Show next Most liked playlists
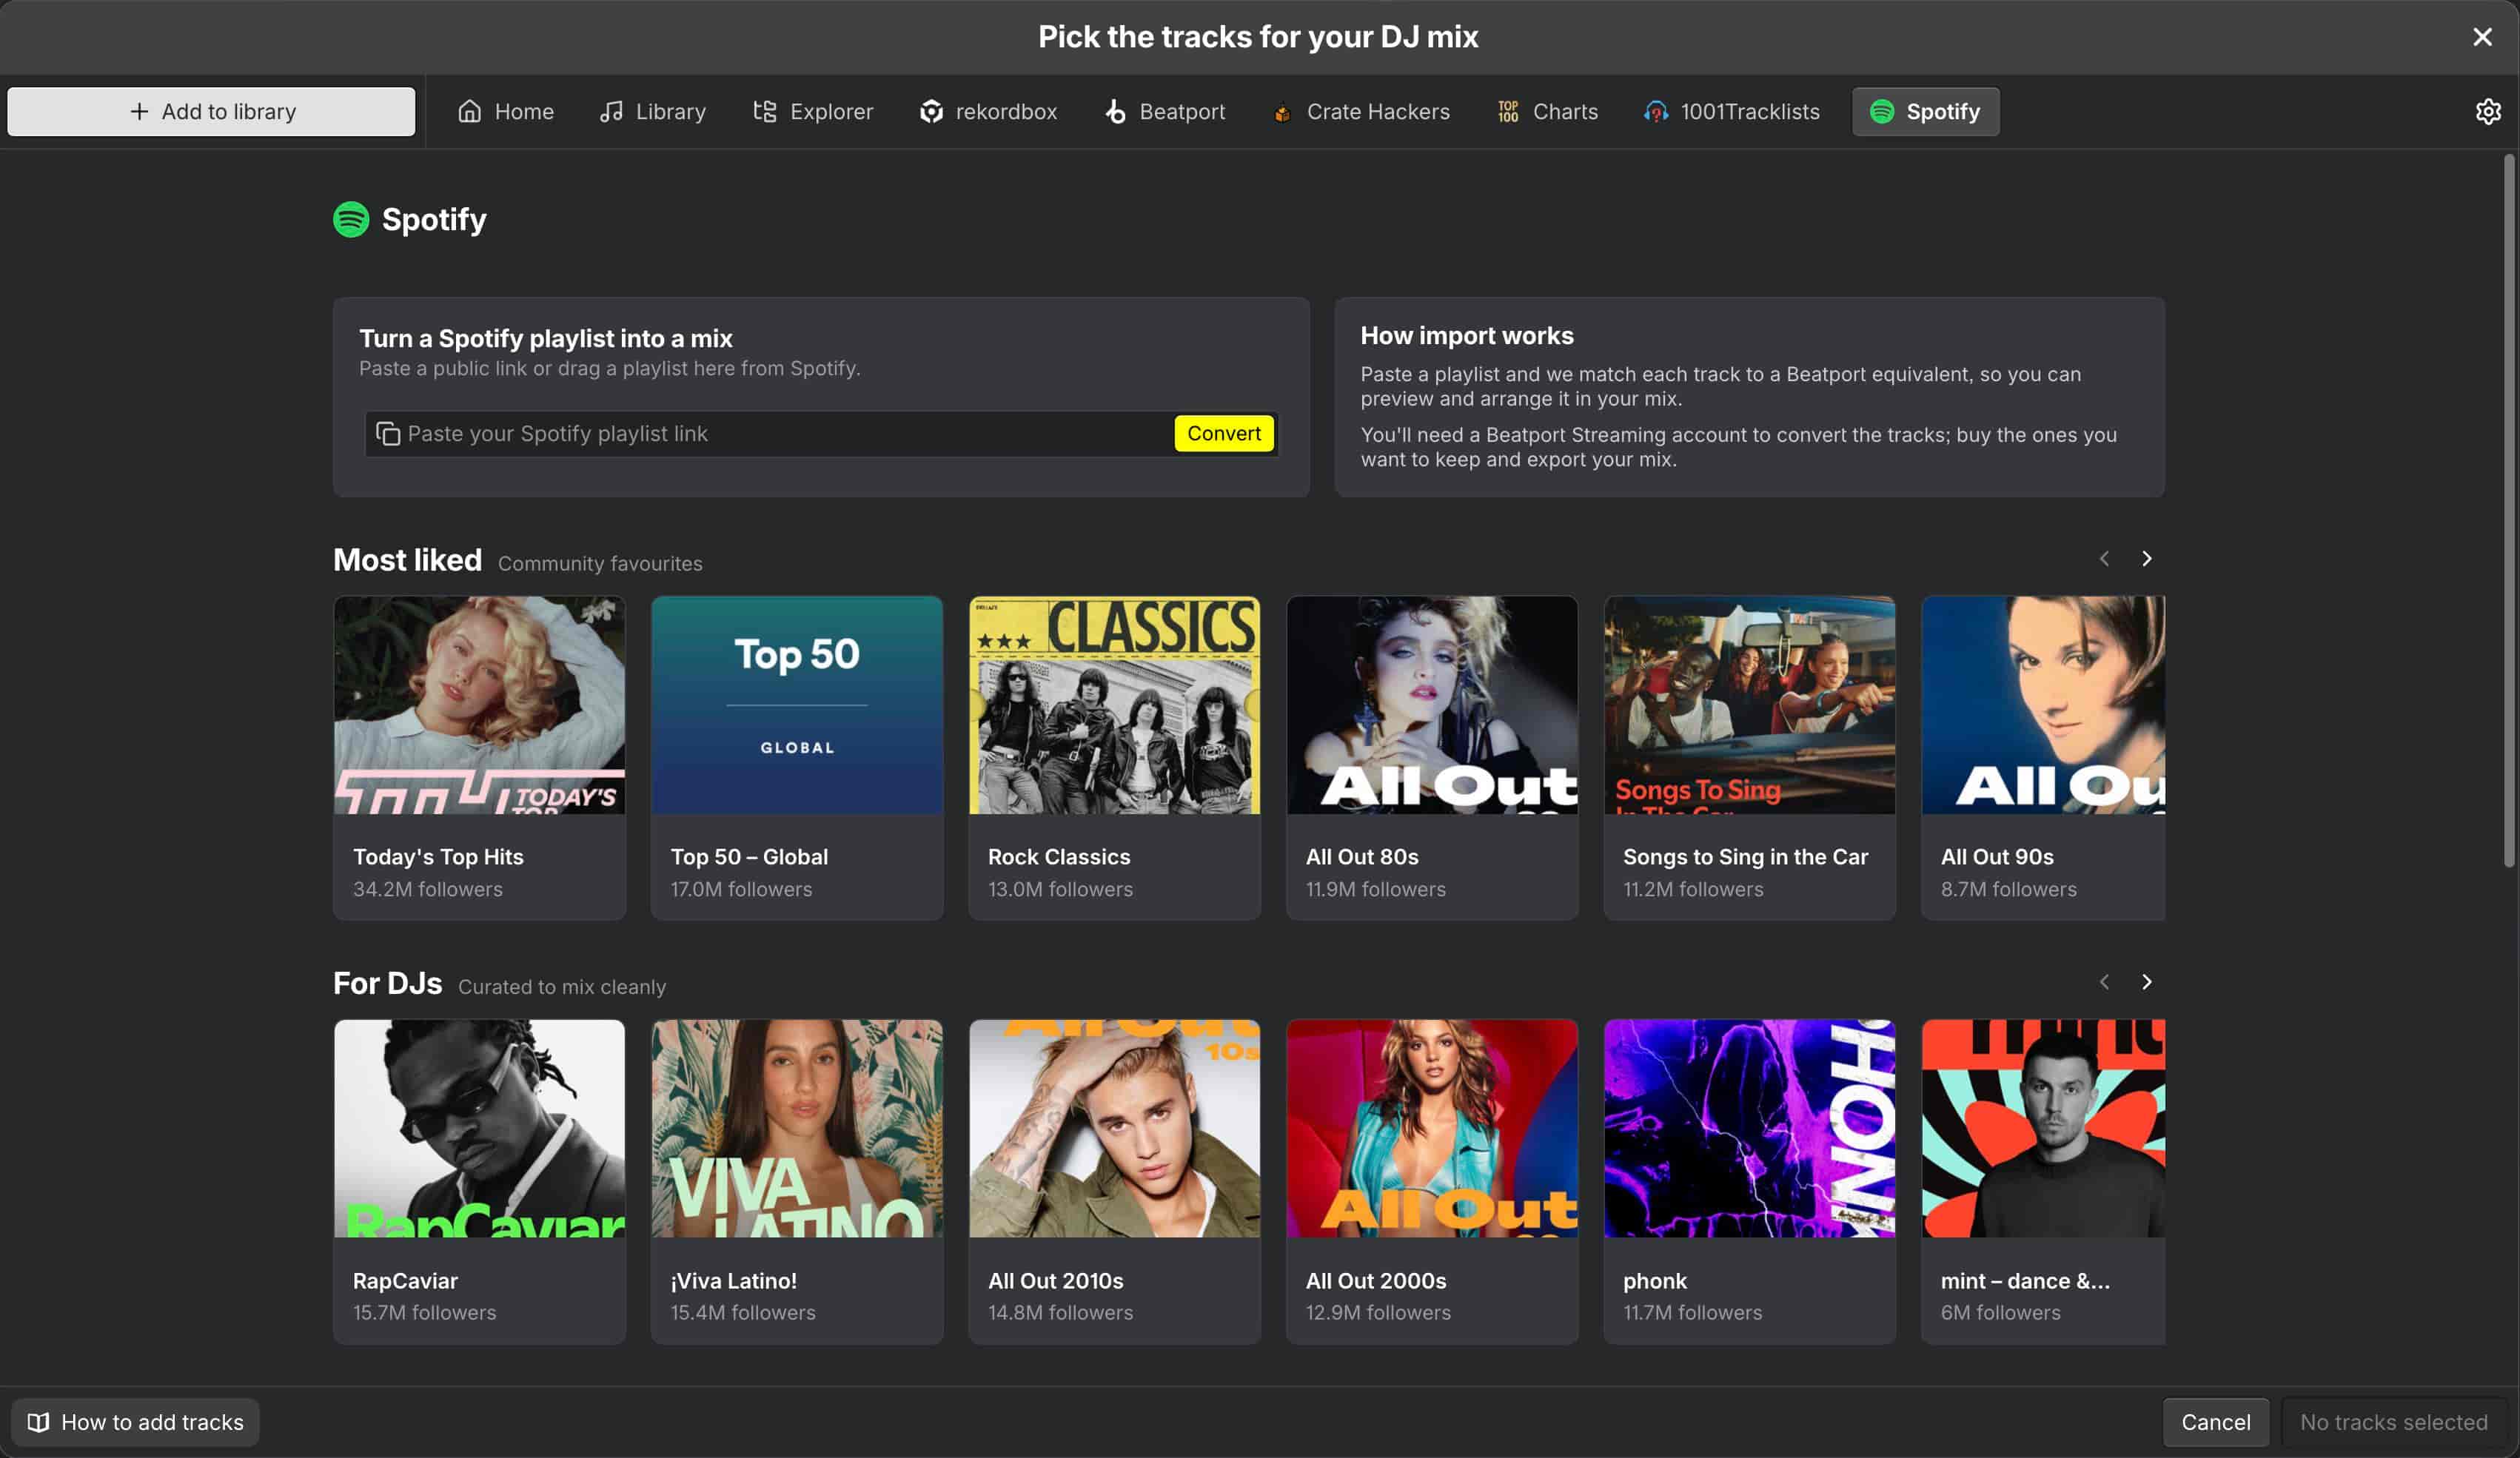 pos(2146,558)
